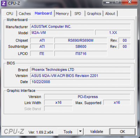Click the Southbridge label
The image size is (140, 138).
pos(18,46)
